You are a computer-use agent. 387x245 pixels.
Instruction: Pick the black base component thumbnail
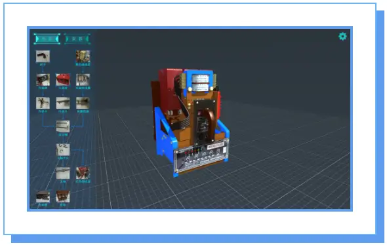tap(43, 197)
